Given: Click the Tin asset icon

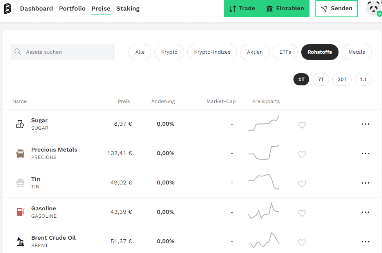Looking at the screenshot, I should [20, 183].
